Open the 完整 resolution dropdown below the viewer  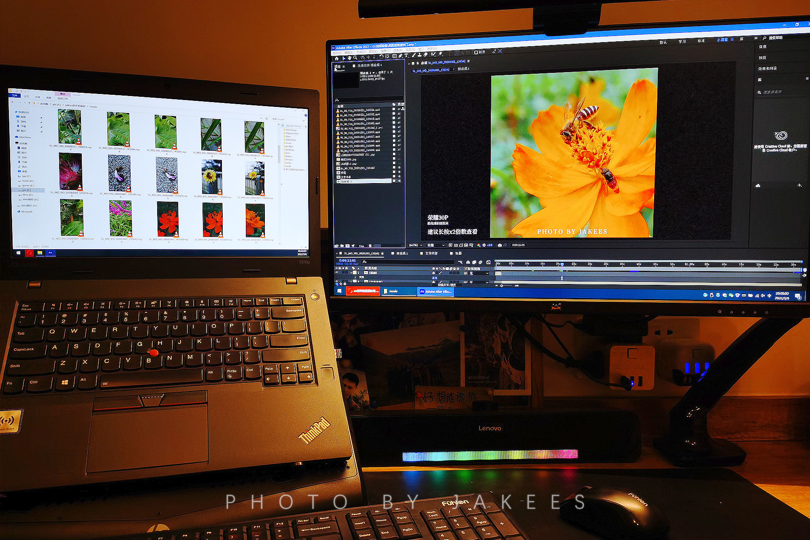tap(436, 245)
